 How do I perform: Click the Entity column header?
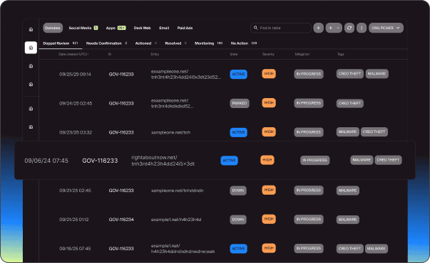(155, 54)
